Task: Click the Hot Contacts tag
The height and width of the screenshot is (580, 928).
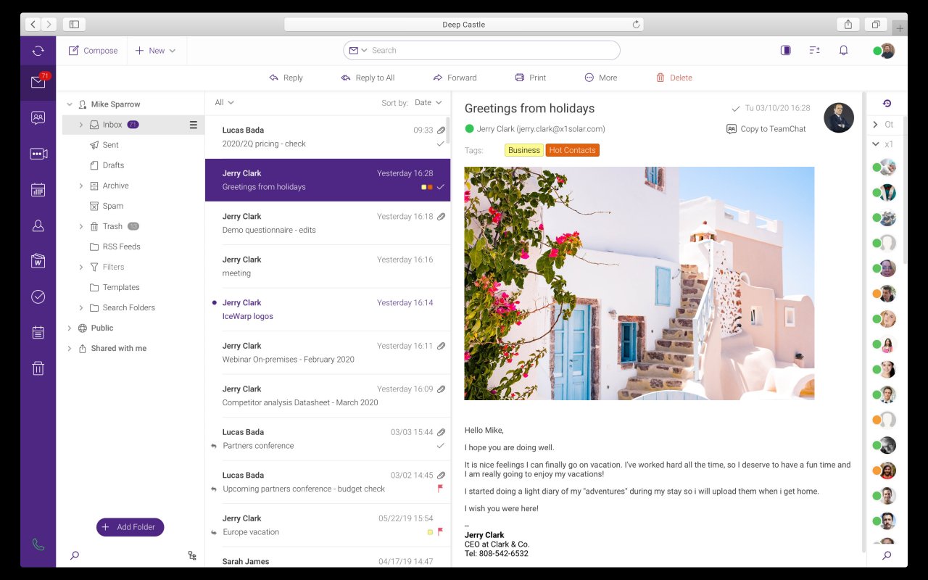Action: pyautogui.click(x=573, y=150)
